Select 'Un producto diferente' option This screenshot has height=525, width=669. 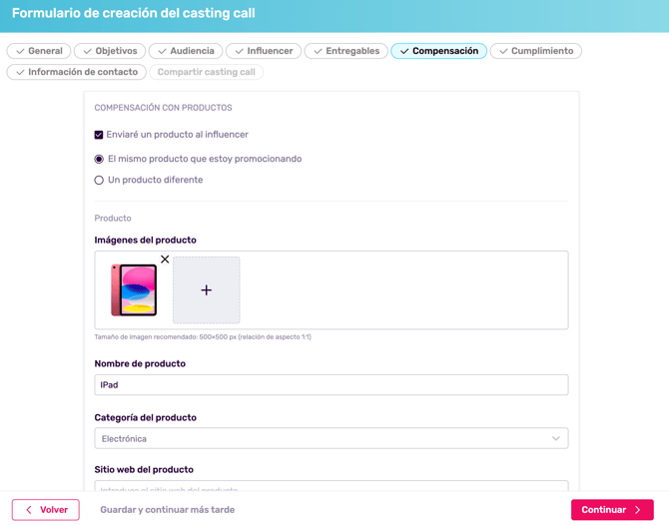click(x=99, y=181)
